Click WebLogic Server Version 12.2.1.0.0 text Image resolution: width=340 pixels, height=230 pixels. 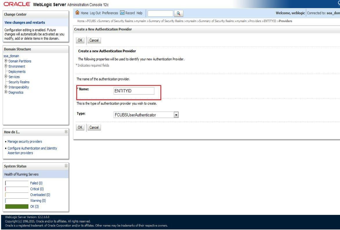[x=27, y=217]
